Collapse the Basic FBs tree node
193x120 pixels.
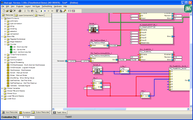point(2,37)
